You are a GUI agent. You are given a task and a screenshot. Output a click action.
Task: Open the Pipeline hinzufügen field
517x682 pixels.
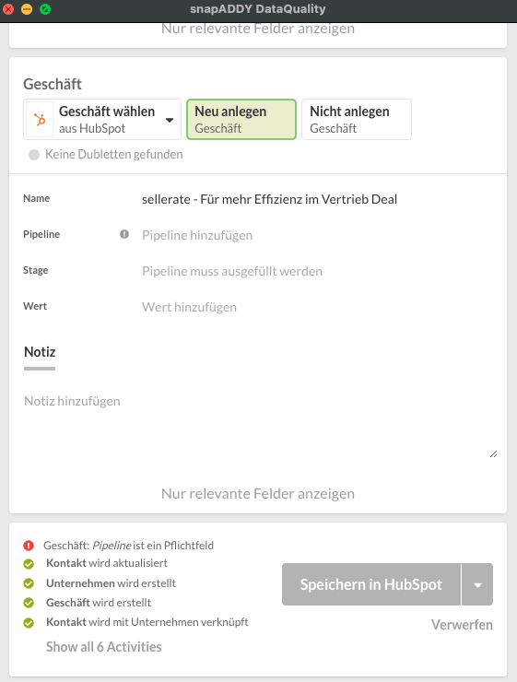pyautogui.click(x=197, y=235)
